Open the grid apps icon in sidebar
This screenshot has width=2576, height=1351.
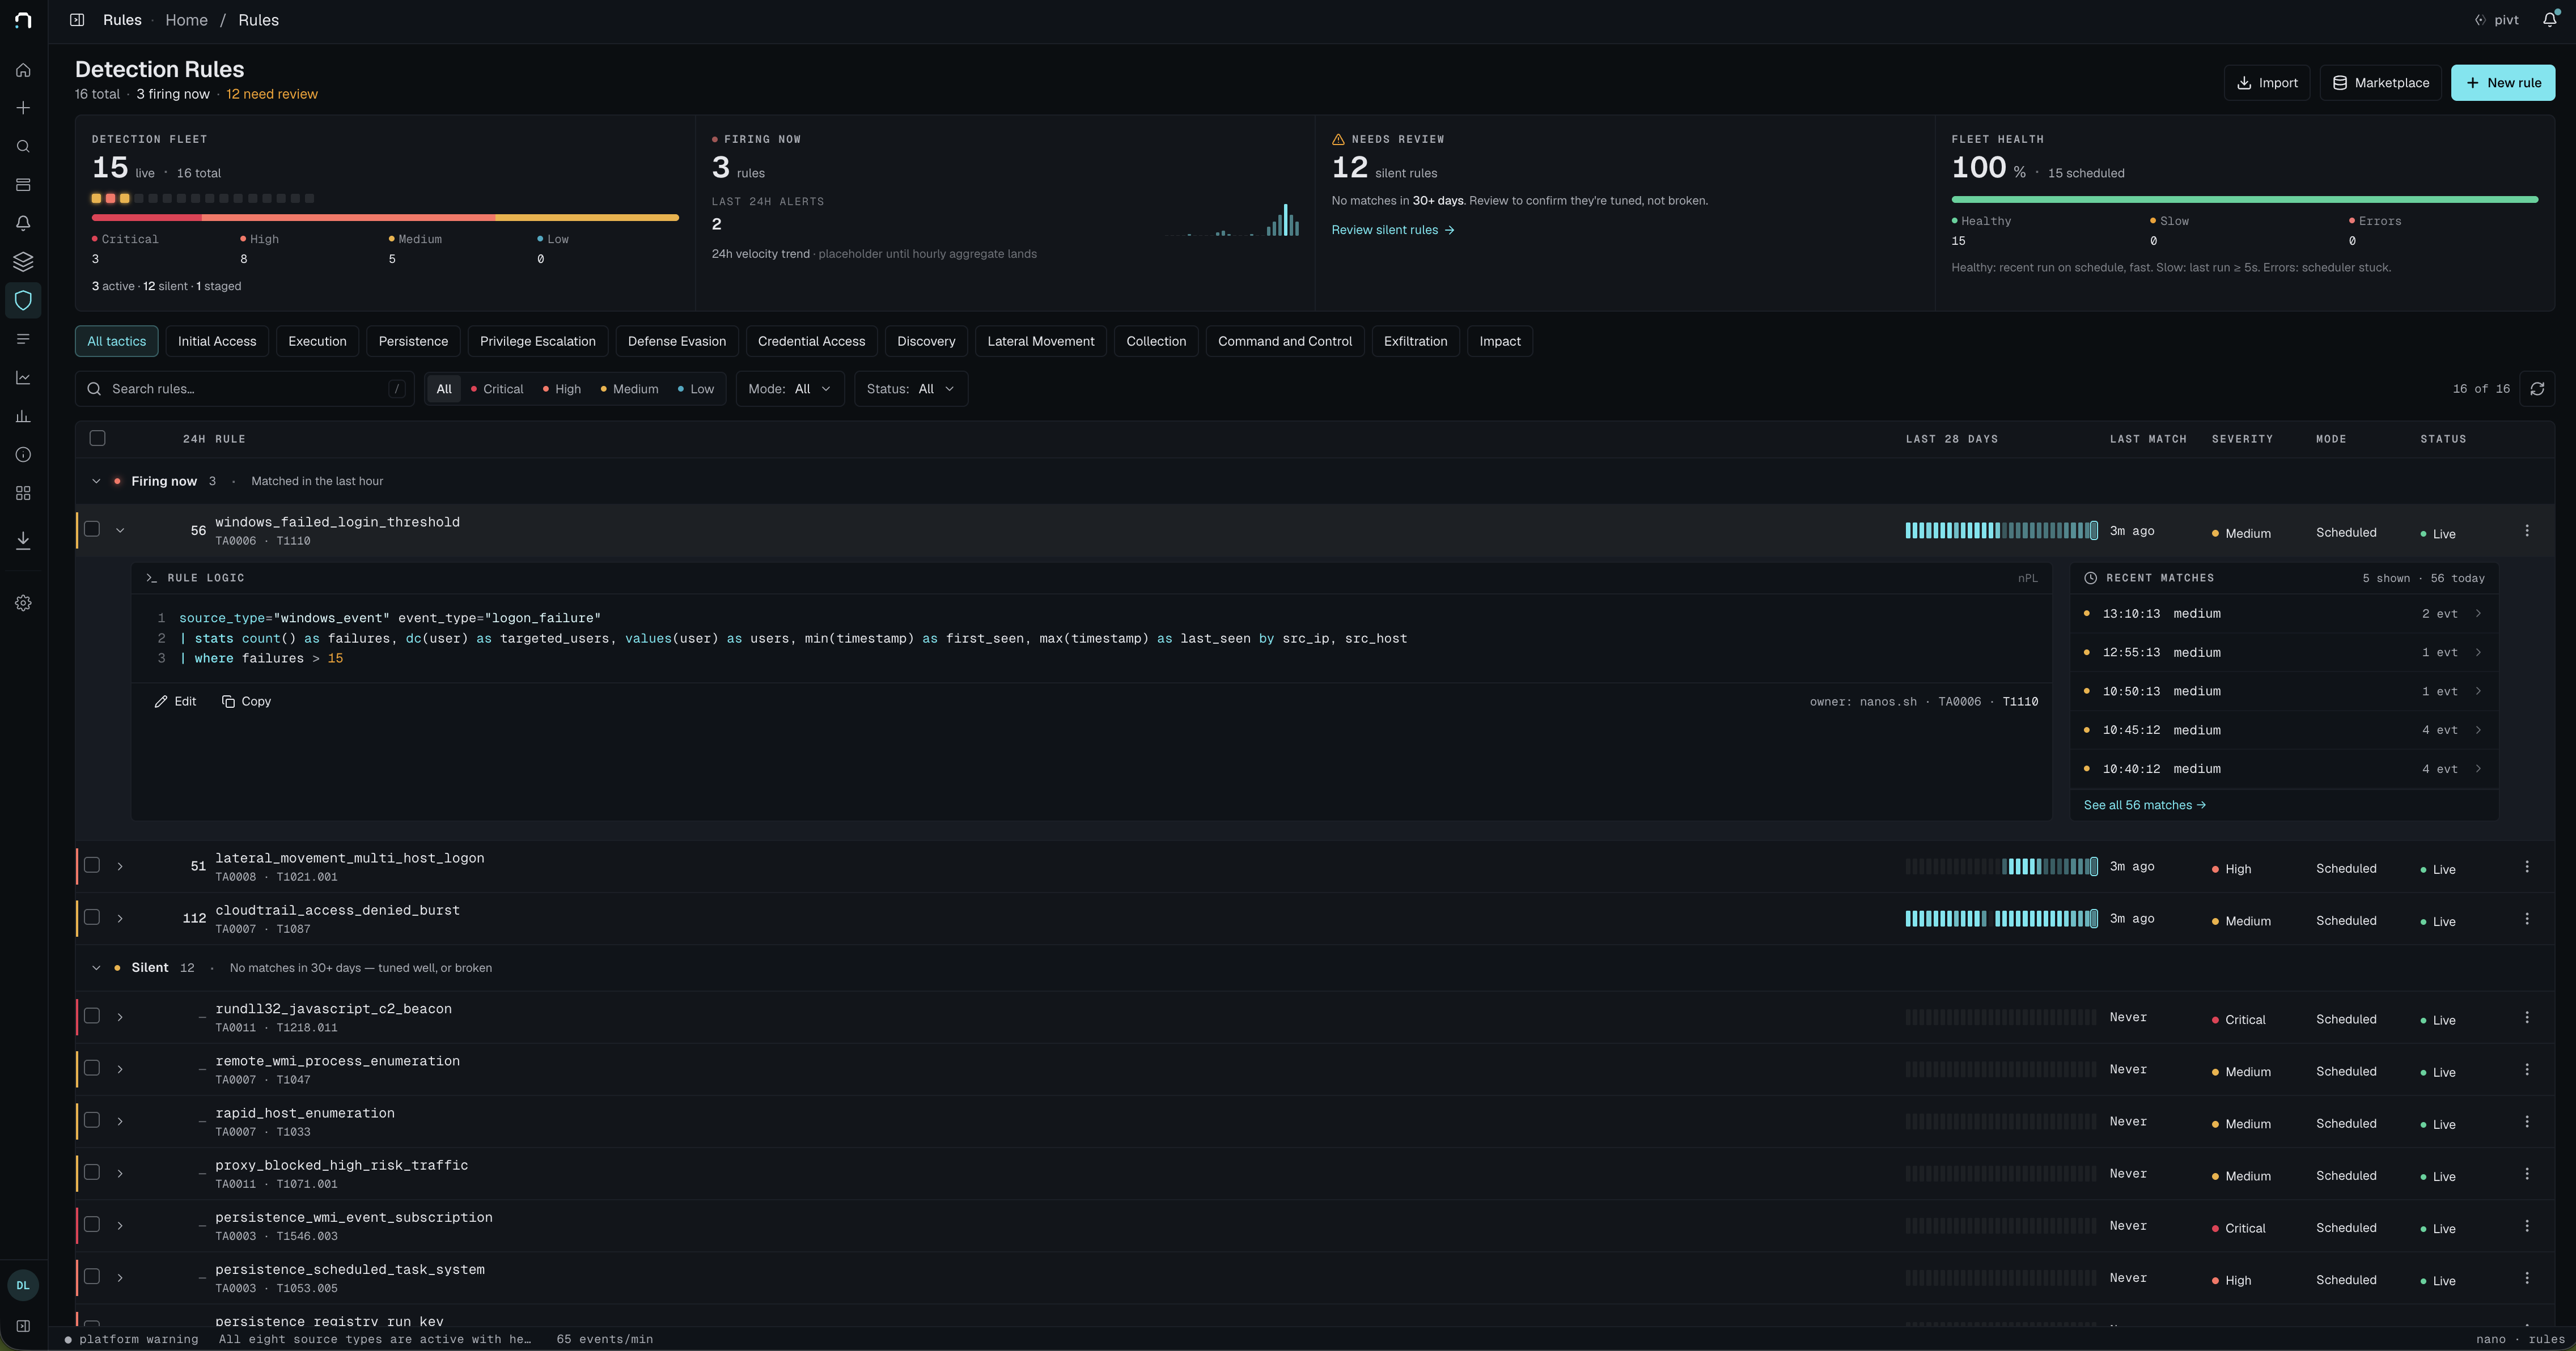(x=23, y=494)
